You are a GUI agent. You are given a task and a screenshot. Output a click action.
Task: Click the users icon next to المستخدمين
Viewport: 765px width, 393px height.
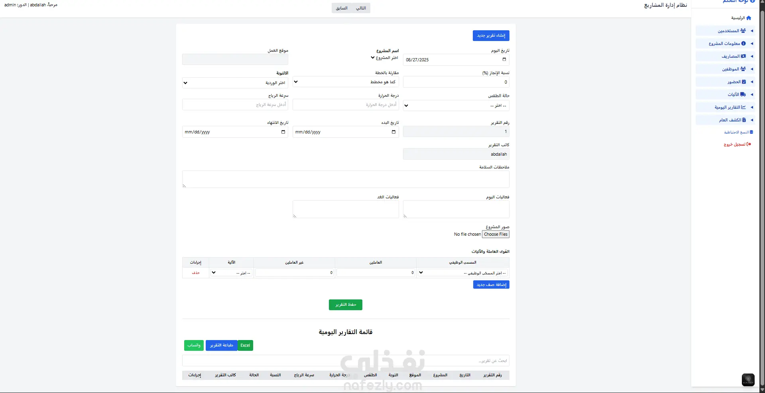[x=743, y=31]
